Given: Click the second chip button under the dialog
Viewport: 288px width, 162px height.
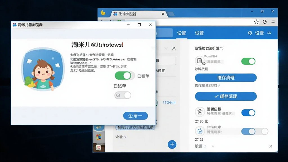Looking at the screenshot, I should (146, 127).
